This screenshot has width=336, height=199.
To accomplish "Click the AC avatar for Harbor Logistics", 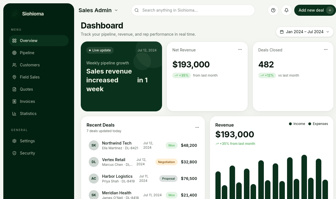I will click(x=94, y=179).
